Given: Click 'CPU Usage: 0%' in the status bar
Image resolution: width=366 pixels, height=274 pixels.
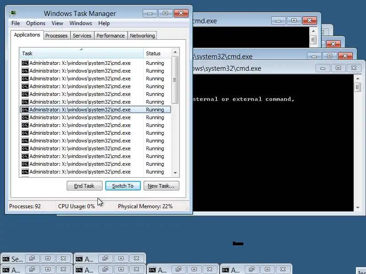Looking at the screenshot, I should (x=76, y=206).
